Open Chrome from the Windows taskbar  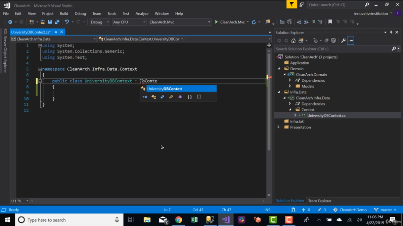(178, 220)
